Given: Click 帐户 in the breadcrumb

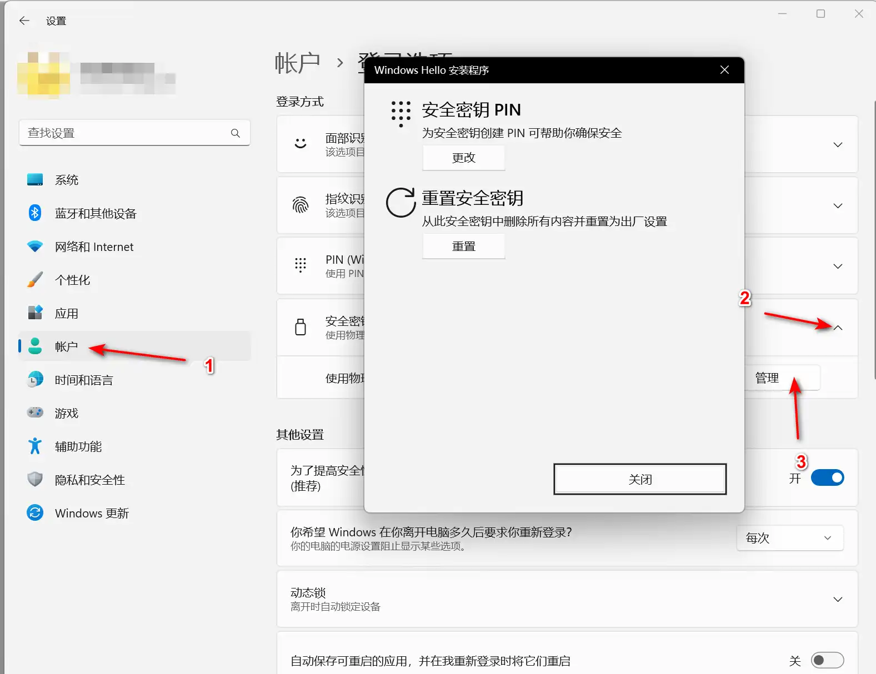Looking at the screenshot, I should tap(298, 63).
